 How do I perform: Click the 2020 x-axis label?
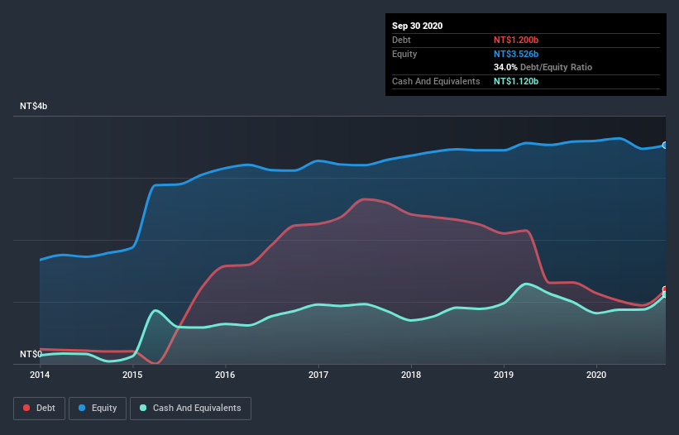pyautogui.click(x=596, y=375)
